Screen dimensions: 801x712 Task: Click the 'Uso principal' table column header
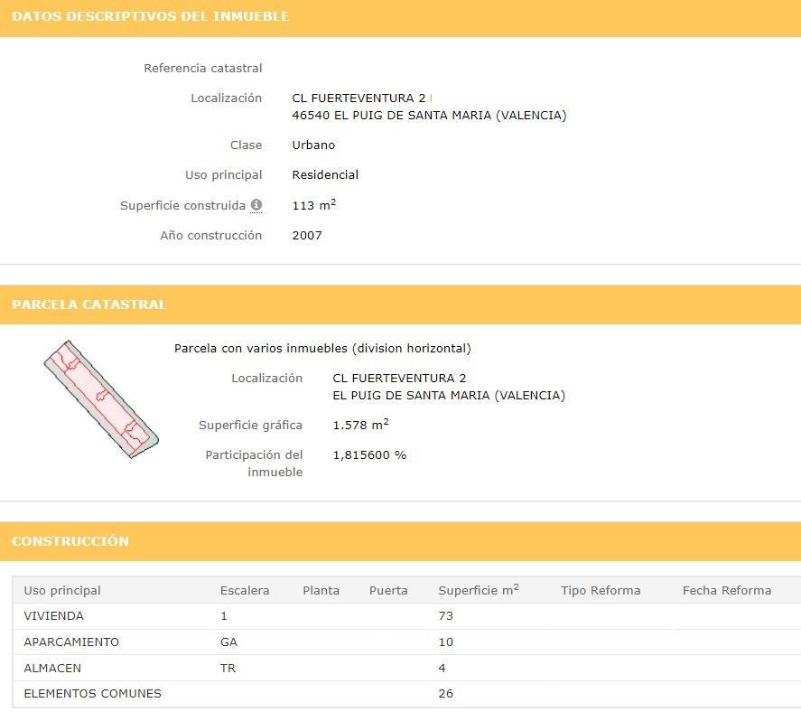pos(61,590)
